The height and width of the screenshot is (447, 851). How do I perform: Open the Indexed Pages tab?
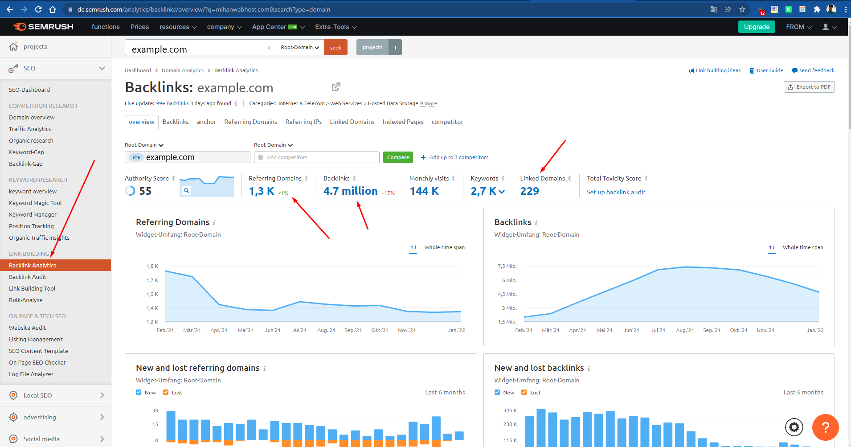tap(403, 122)
